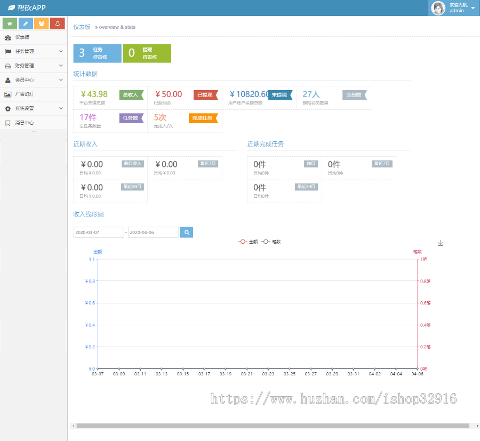Open the 3 任务待审核 tile
480x441 pixels.
98,53
